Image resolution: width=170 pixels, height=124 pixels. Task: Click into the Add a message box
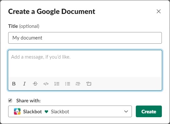click(85, 64)
